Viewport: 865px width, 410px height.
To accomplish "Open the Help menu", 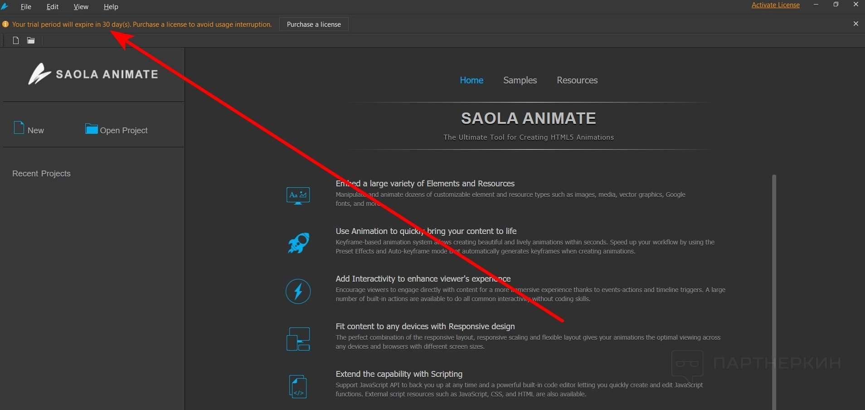I will 111,7.
